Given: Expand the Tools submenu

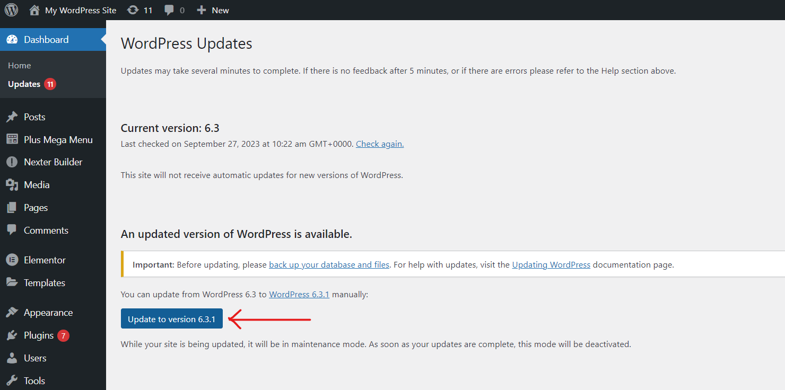Looking at the screenshot, I should [x=36, y=380].
